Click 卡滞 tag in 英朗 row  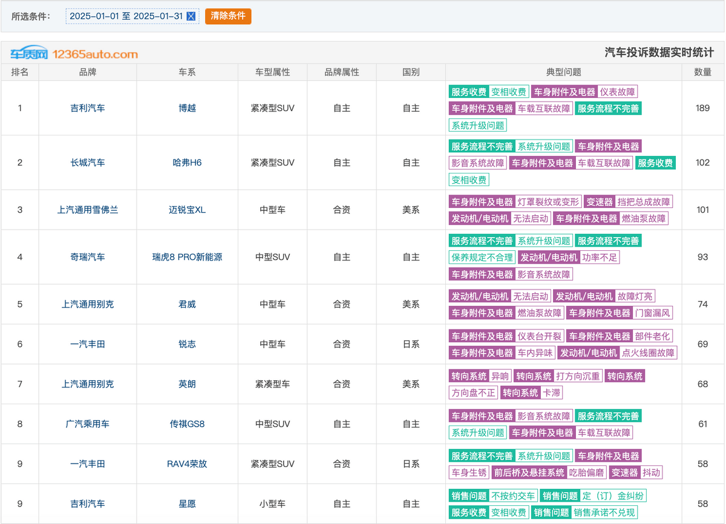551,393
